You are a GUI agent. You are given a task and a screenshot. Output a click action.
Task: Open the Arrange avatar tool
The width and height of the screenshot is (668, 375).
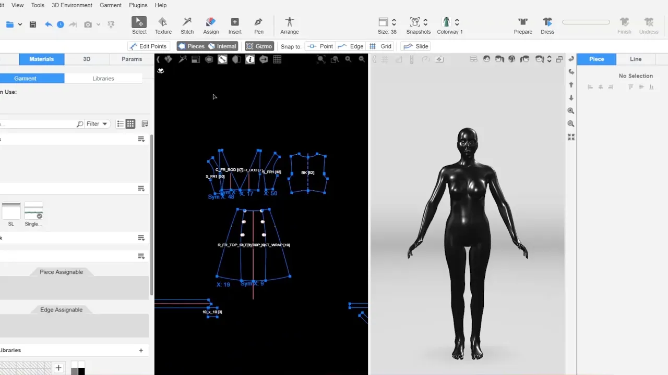point(289,25)
